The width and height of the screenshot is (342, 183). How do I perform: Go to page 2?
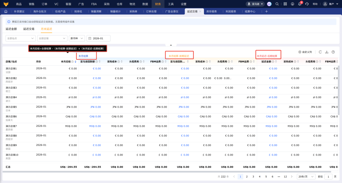pyautogui.click(x=247, y=176)
